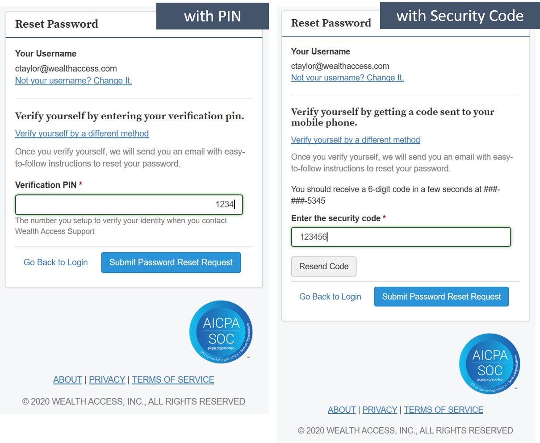
Task: Click Not your username link in the Security Code panel
Action: tap(347, 78)
